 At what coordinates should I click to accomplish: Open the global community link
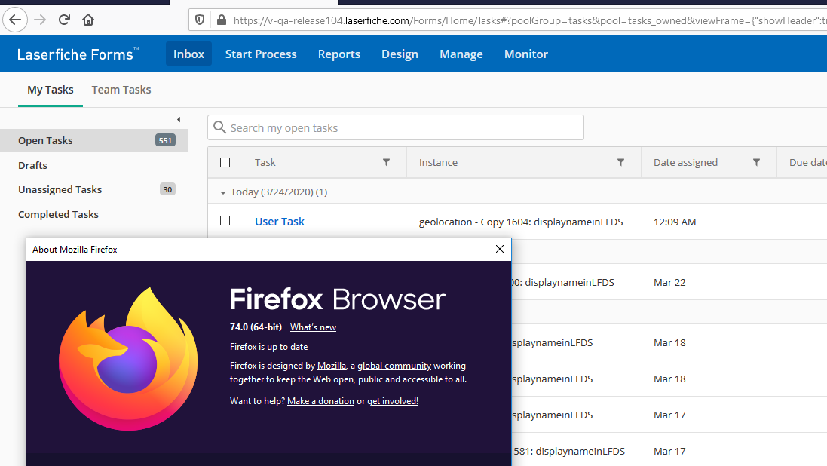(394, 366)
